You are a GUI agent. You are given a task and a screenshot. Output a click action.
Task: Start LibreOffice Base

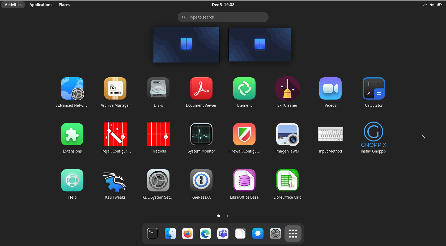click(244, 180)
